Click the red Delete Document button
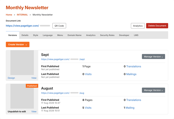This screenshot has width=174, height=119. click(x=157, y=26)
